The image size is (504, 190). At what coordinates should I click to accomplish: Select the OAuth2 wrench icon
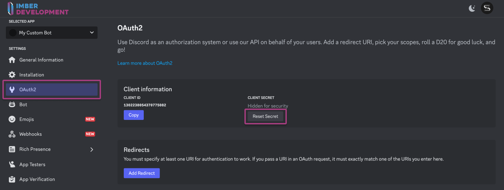pyautogui.click(x=12, y=90)
